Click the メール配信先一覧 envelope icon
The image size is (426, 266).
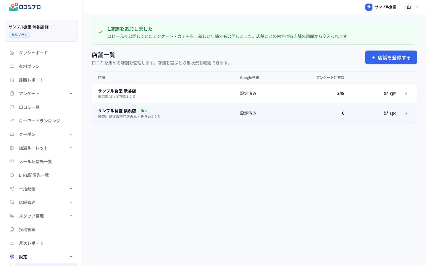[x=12, y=161]
